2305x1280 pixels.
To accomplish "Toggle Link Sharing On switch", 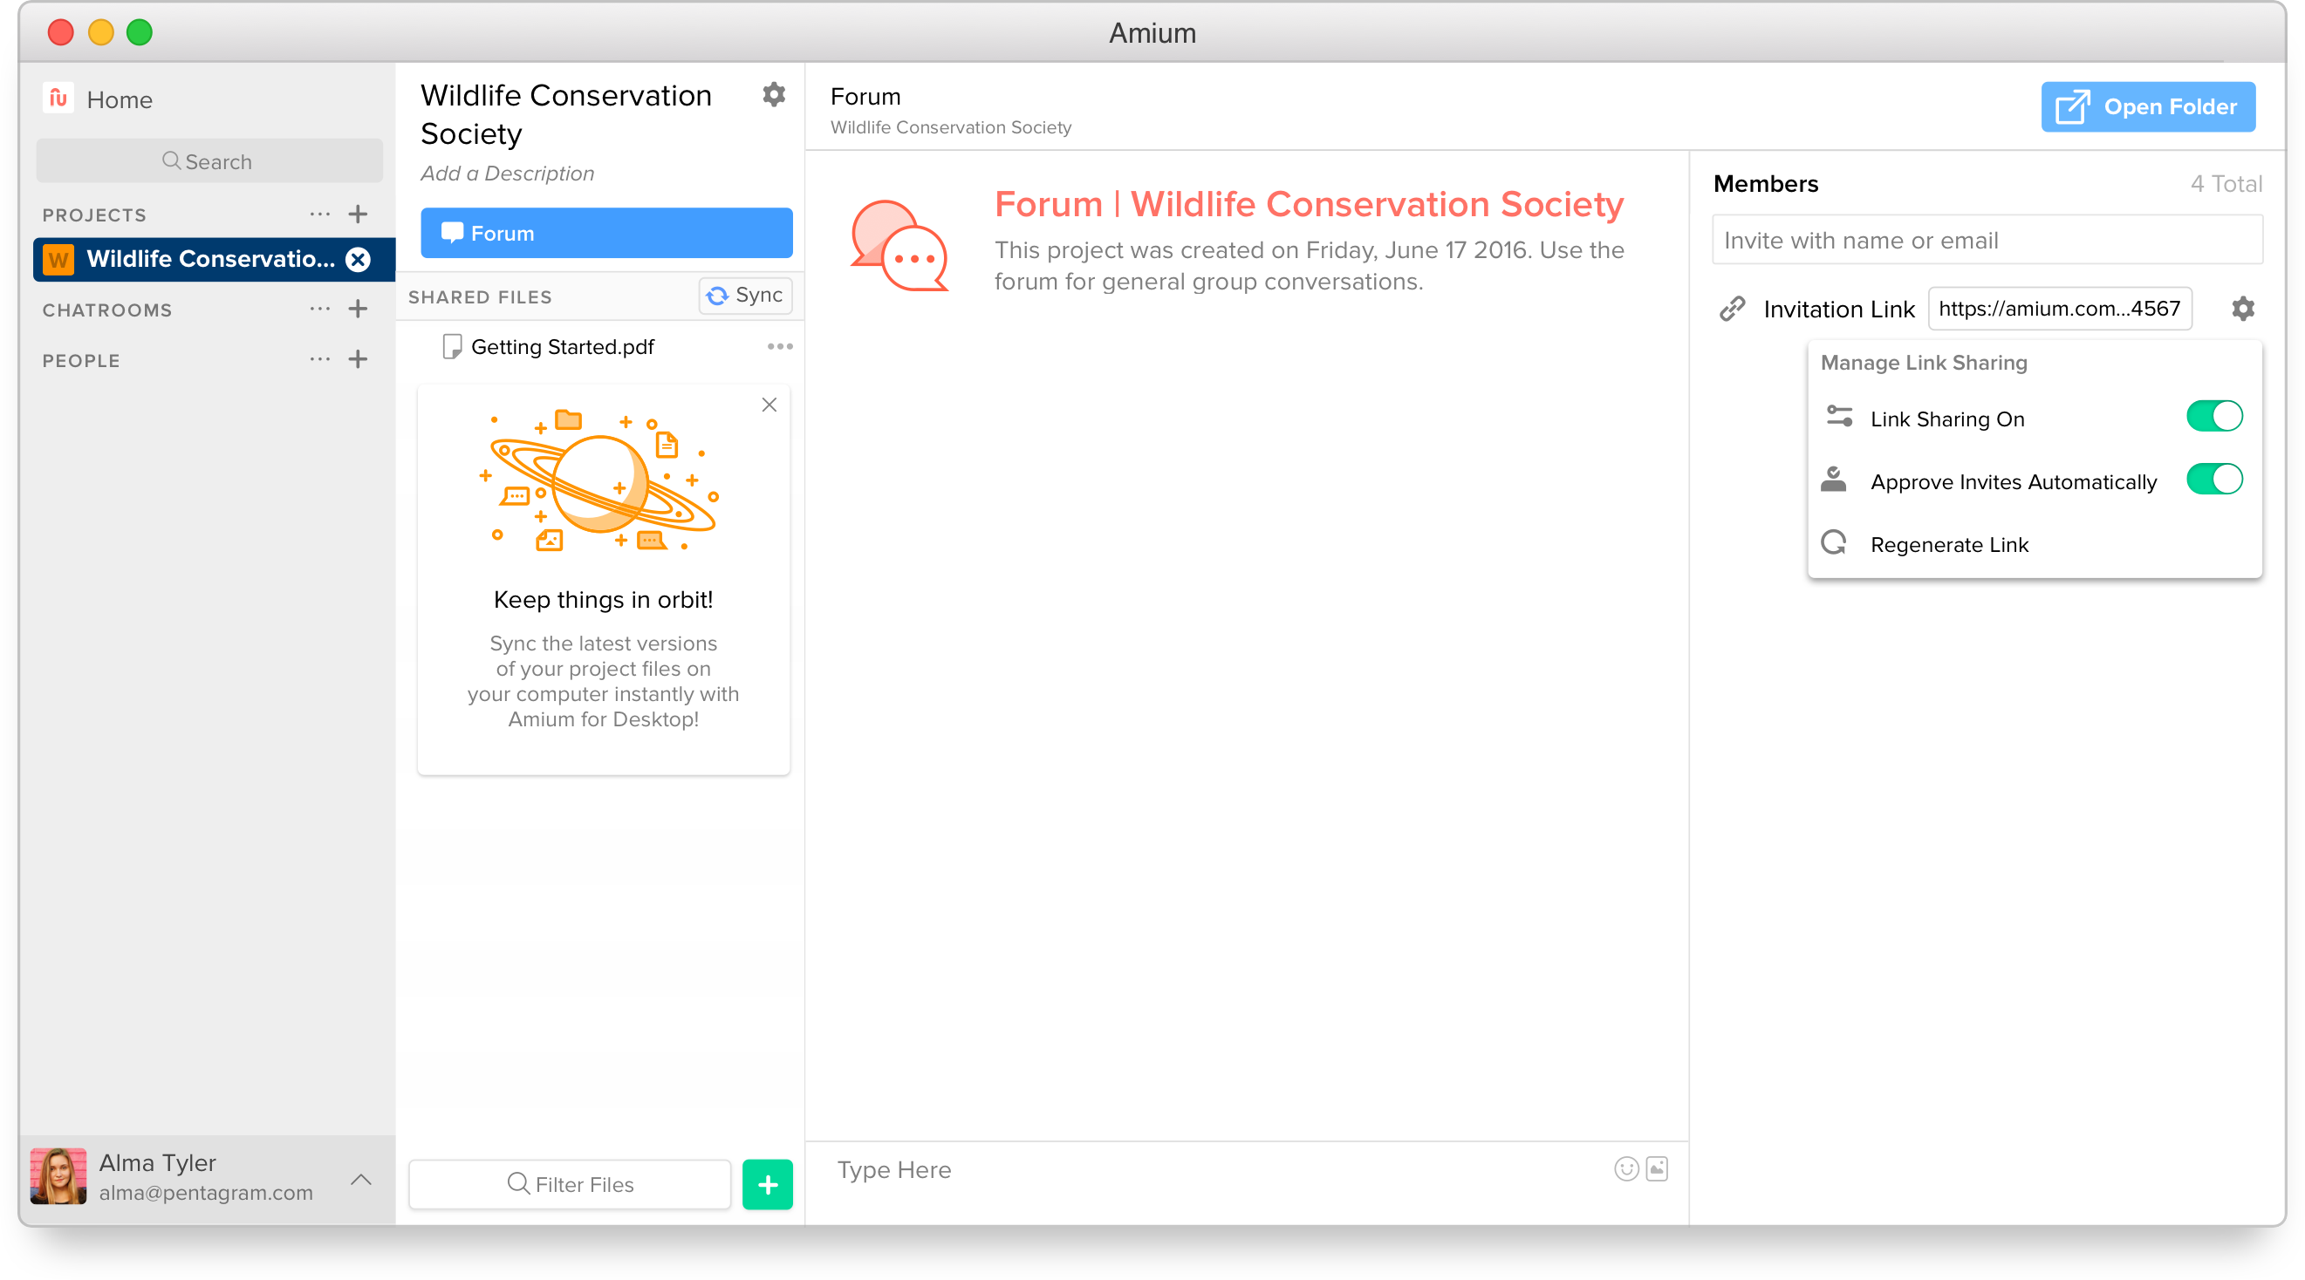I will pos(2214,417).
